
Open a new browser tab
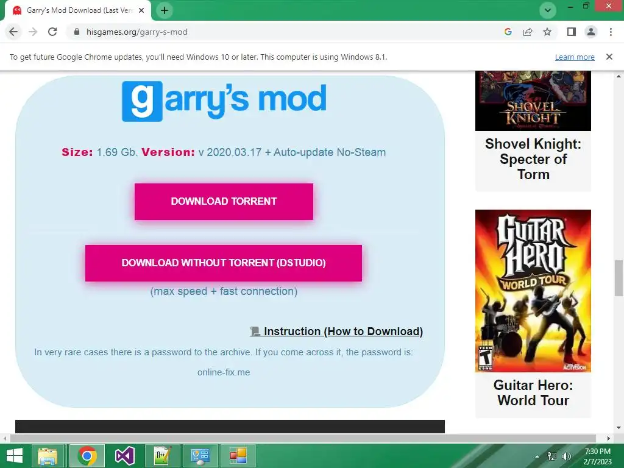165,10
